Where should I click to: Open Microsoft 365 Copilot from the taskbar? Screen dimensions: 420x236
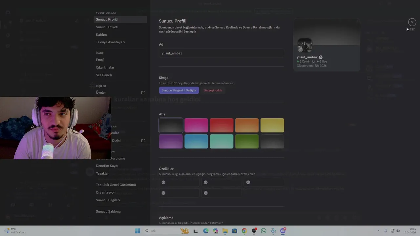(x=215, y=231)
